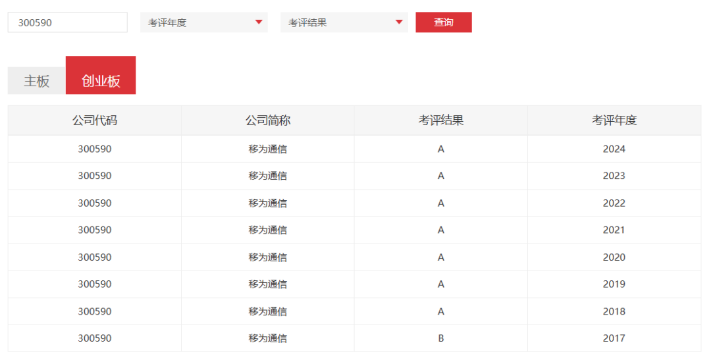
Task: Click the 考评年度 table column header
Action: coord(614,120)
